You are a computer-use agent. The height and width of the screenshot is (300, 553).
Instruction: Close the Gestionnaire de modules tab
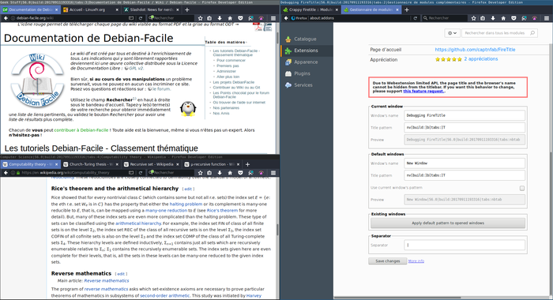coord(397,10)
